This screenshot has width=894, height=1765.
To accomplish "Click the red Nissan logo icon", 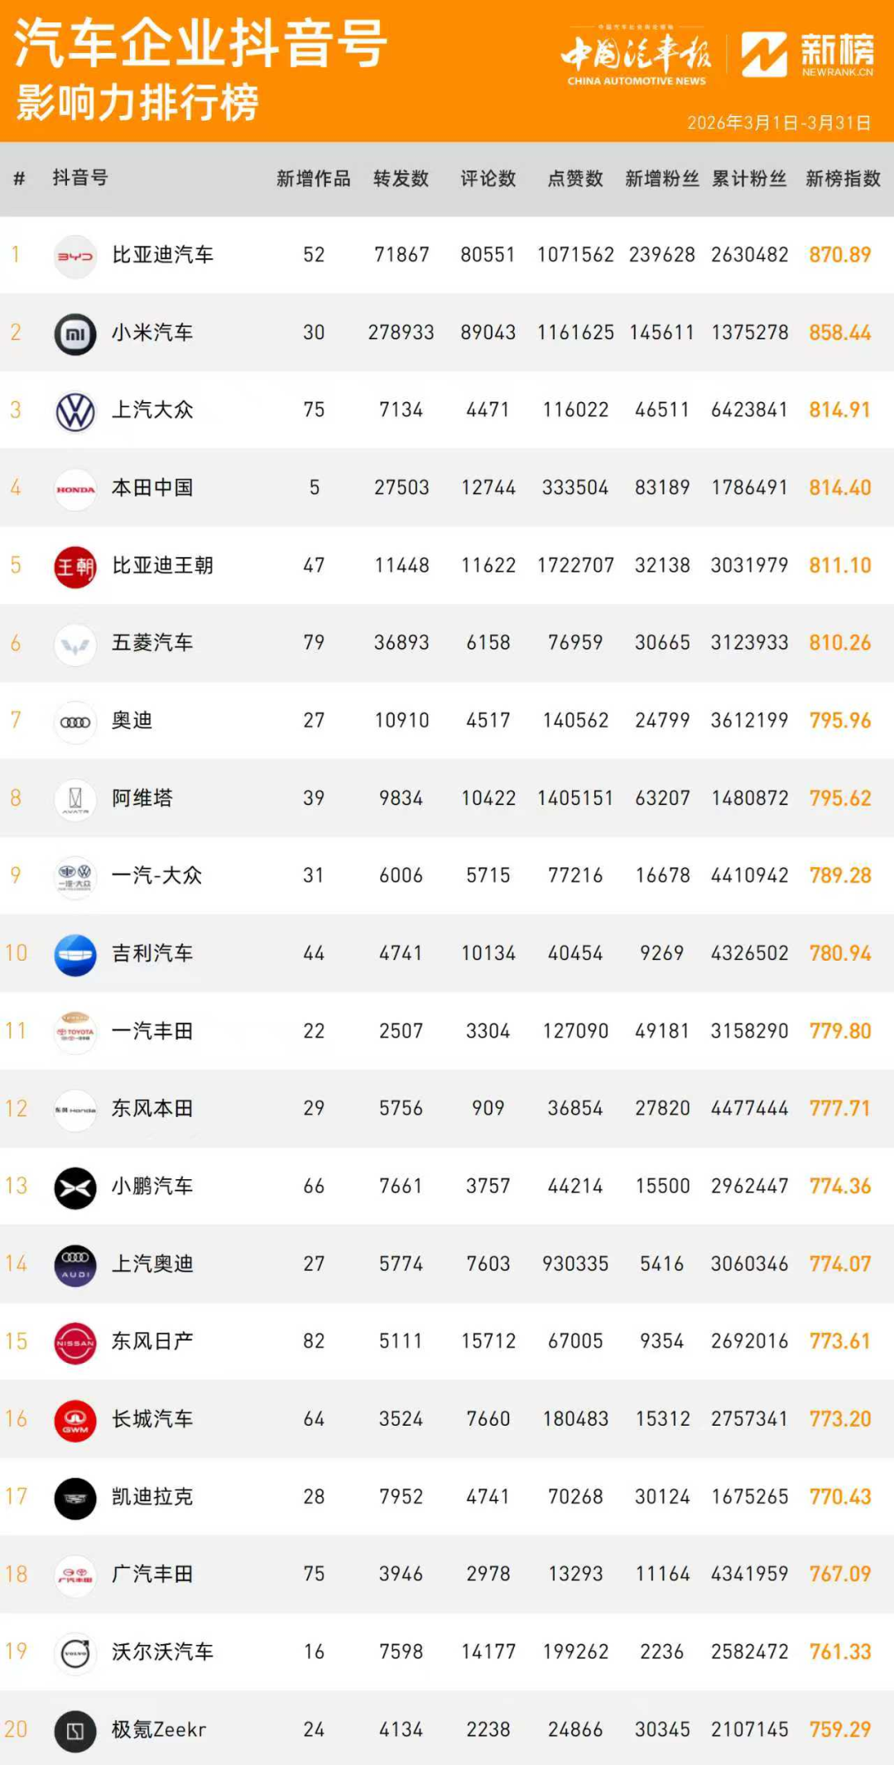I will coord(75,1342).
